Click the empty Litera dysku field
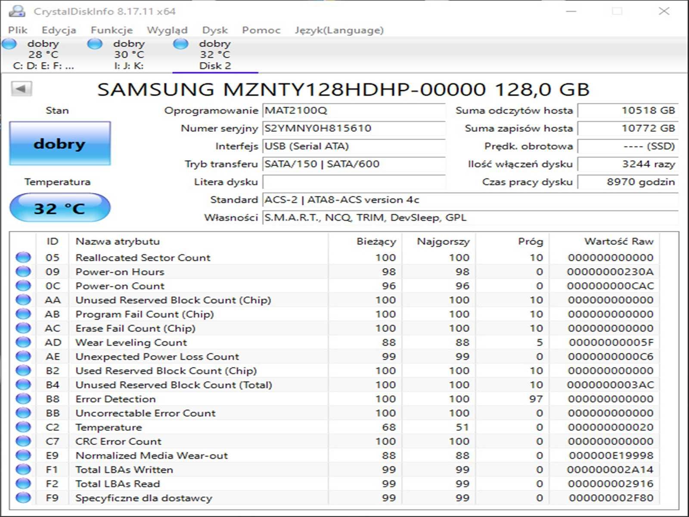 (354, 182)
